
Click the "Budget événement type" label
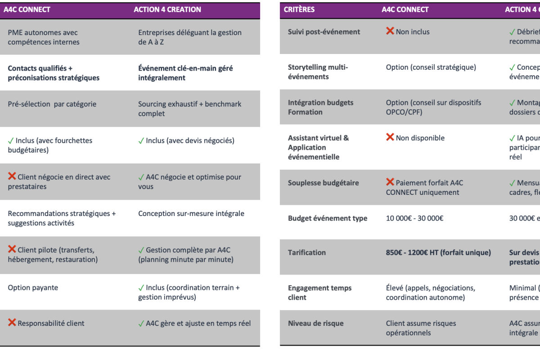tap(328, 218)
